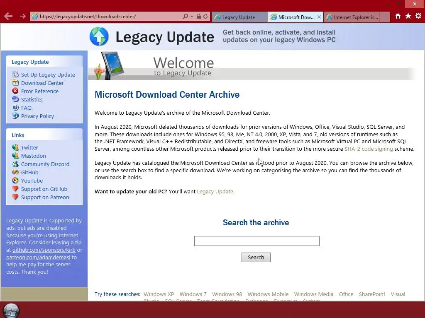Click the Search button

(x=256, y=258)
